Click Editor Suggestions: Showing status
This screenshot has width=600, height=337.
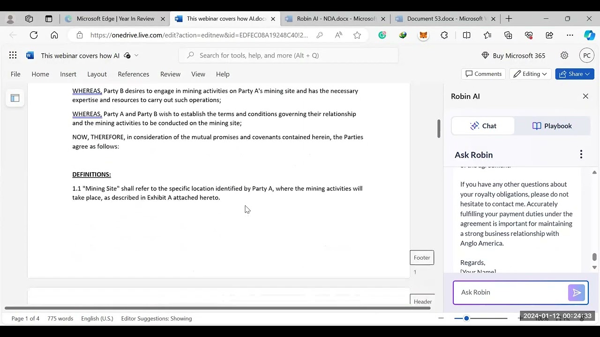(x=157, y=318)
